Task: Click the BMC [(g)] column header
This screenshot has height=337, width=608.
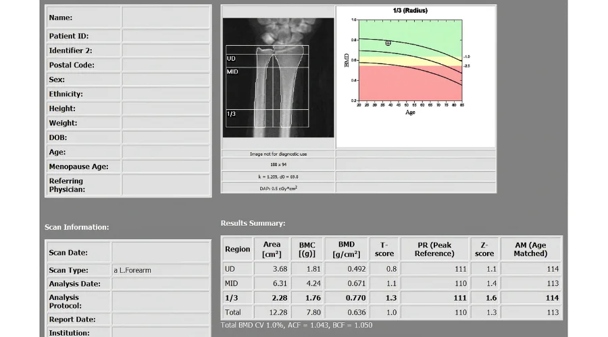Action: [x=307, y=249]
